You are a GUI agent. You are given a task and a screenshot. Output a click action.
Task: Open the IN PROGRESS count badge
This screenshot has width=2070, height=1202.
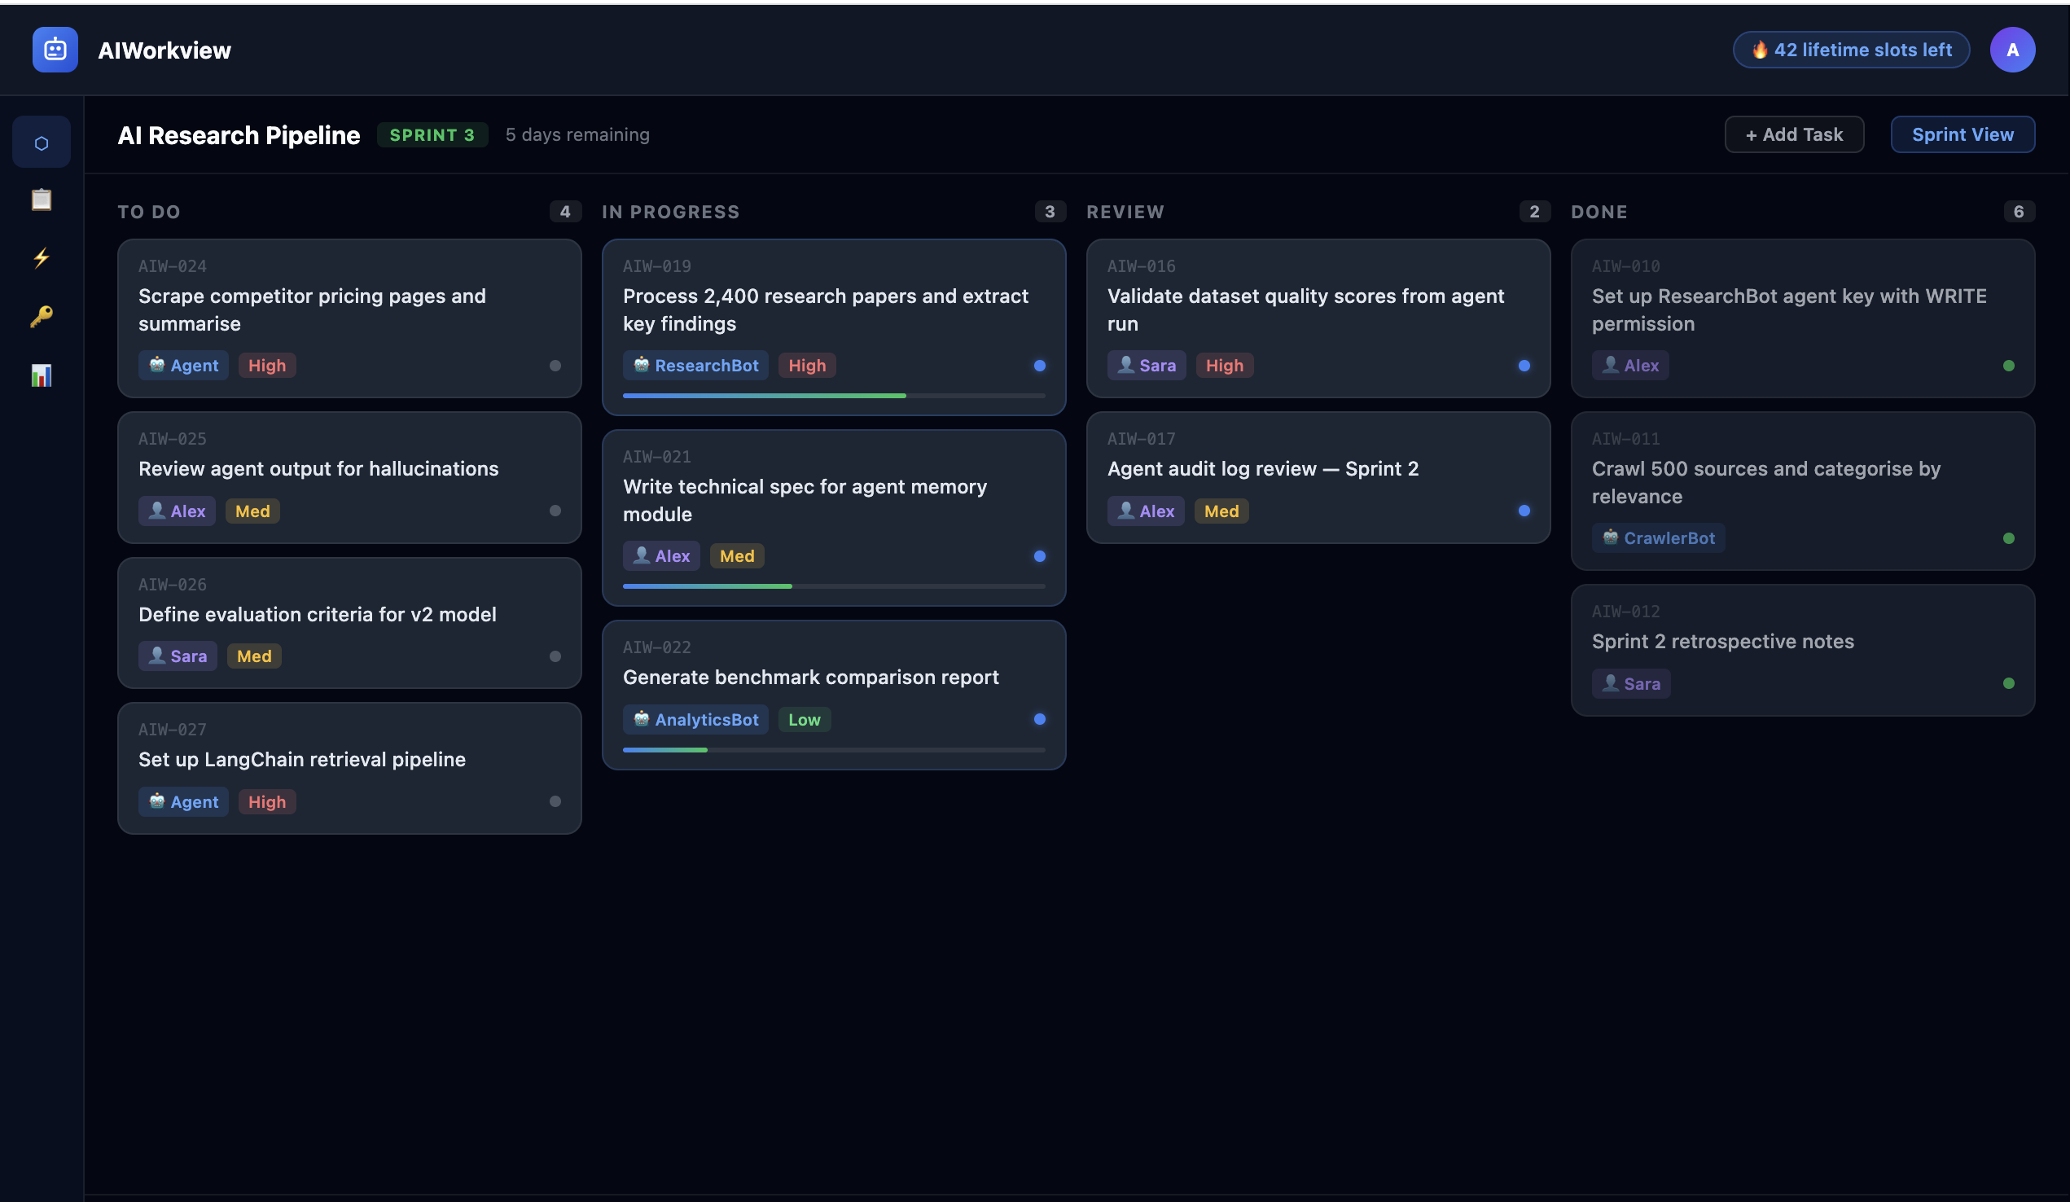[1050, 211]
